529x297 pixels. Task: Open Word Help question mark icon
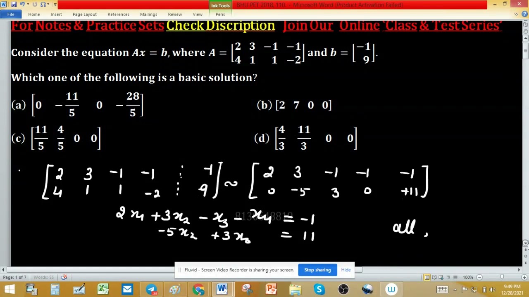pos(524,14)
